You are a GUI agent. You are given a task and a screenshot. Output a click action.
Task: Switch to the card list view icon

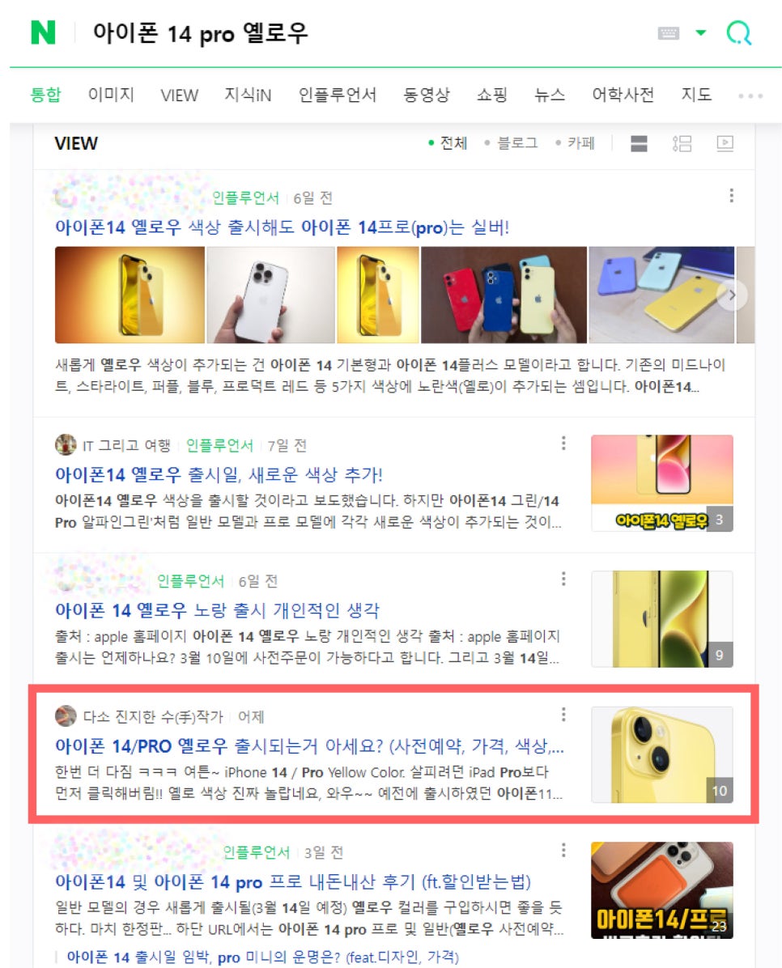pyautogui.click(x=639, y=144)
